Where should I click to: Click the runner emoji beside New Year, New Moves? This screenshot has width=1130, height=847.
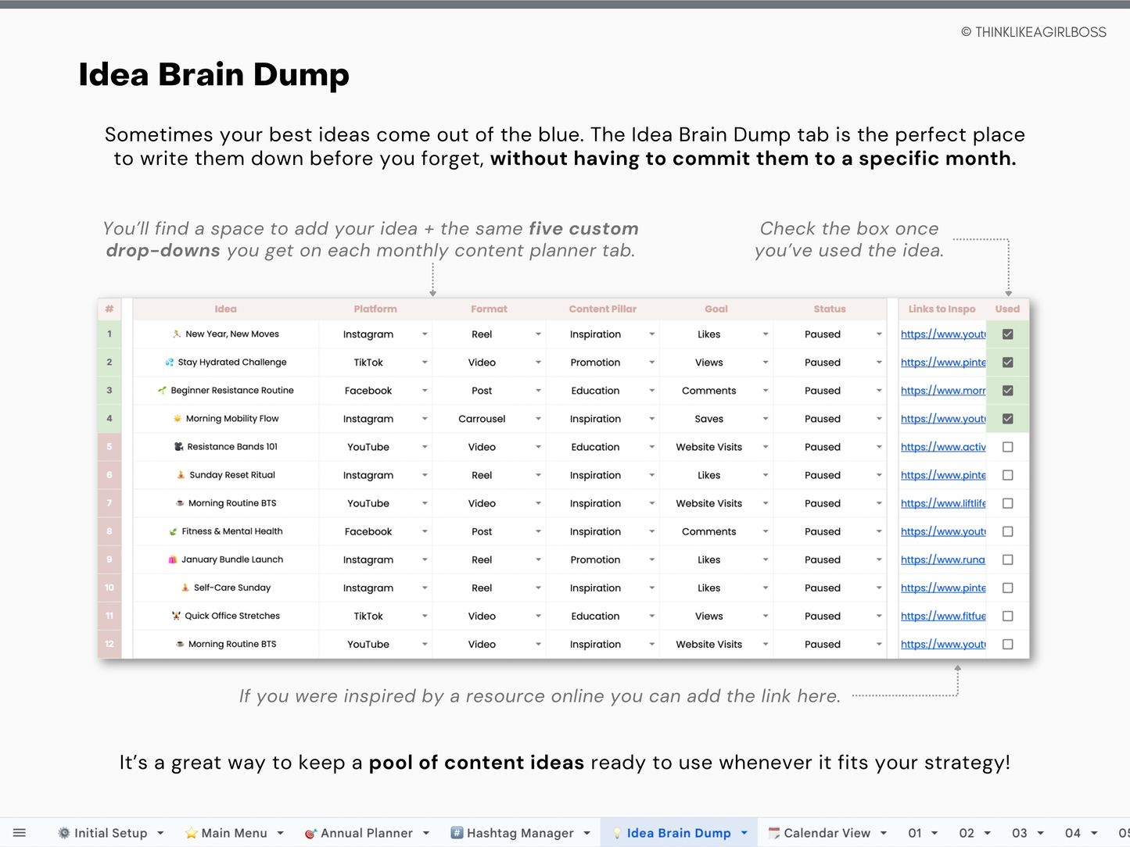pos(176,334)
